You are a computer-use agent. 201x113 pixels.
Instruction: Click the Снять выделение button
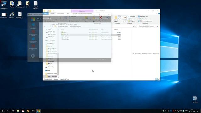point(144,19)
